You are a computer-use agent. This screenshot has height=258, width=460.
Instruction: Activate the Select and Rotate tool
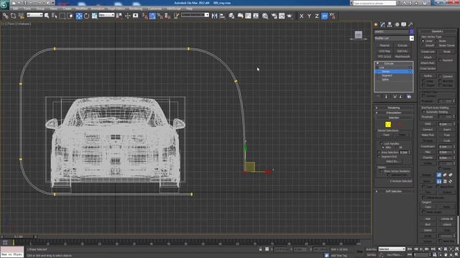[x=86, y=16]
